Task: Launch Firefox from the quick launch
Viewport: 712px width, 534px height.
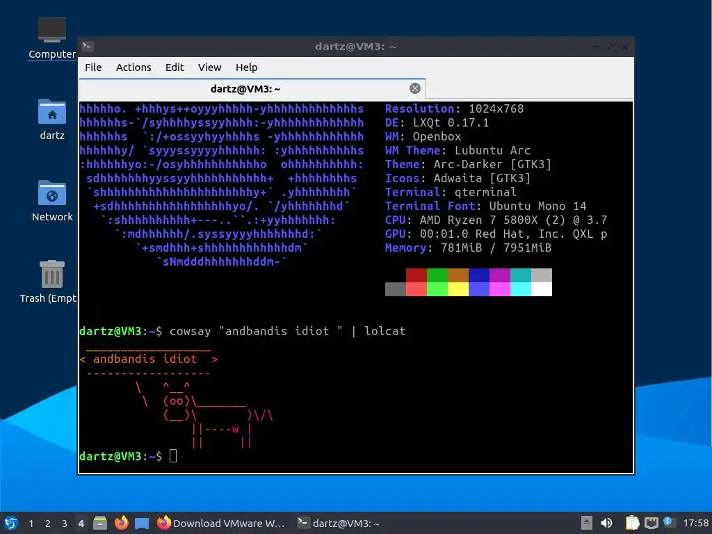Action: [121, 523]
